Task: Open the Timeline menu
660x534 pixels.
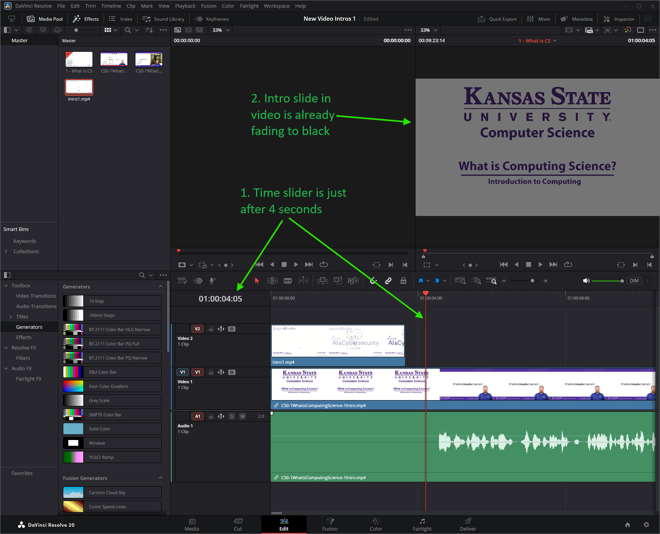Action: click(111, 6)
